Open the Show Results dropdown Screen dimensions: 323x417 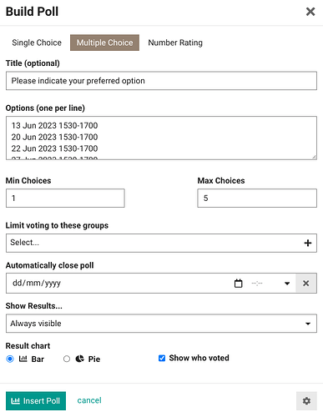coord(161,324)
